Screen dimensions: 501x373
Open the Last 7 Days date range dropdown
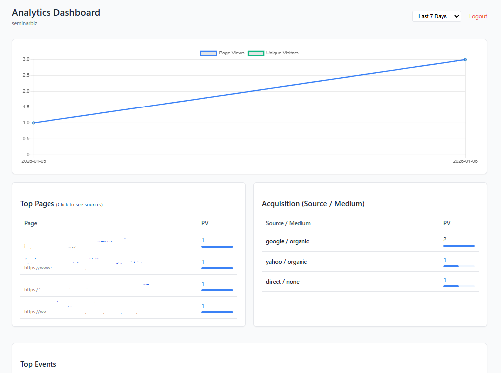437,16
